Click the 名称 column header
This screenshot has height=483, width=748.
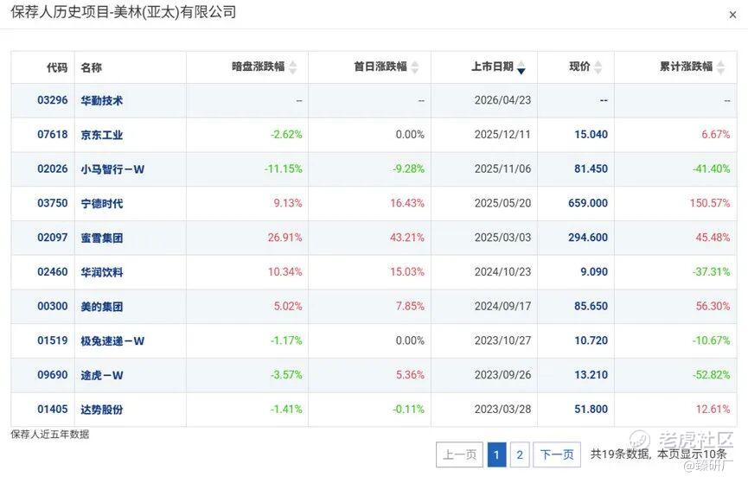pos(91,67)
